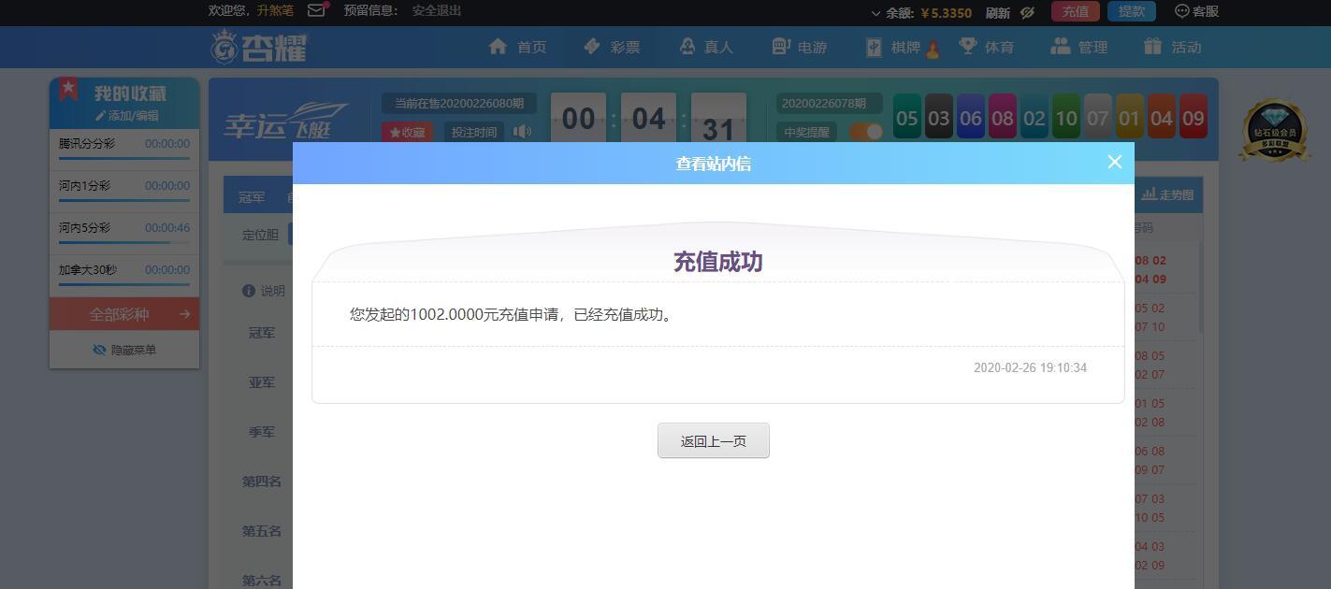The image size is (1331, 589).
Task: Toggle 隐藏菜单 hide menu option
Action: 124,350
